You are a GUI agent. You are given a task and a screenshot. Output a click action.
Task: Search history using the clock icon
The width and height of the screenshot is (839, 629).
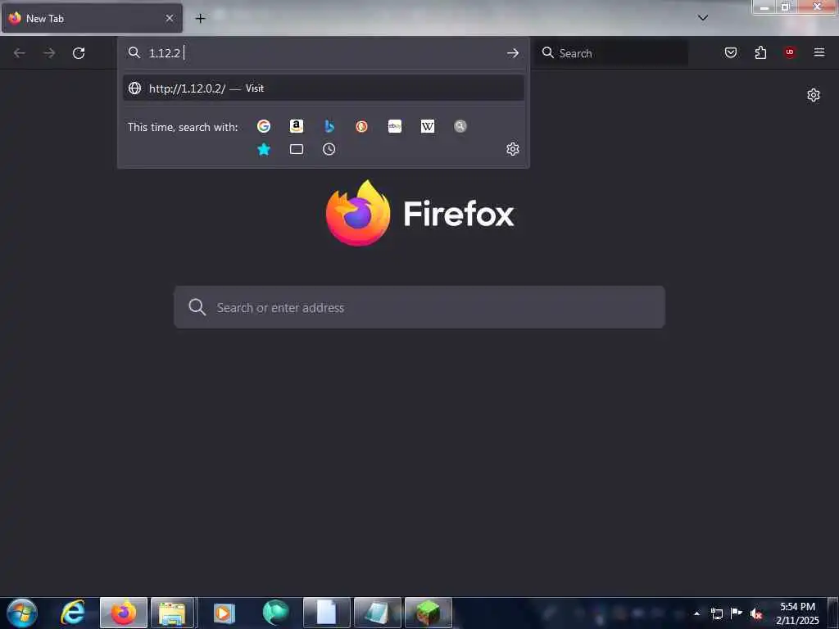[329, 149]
